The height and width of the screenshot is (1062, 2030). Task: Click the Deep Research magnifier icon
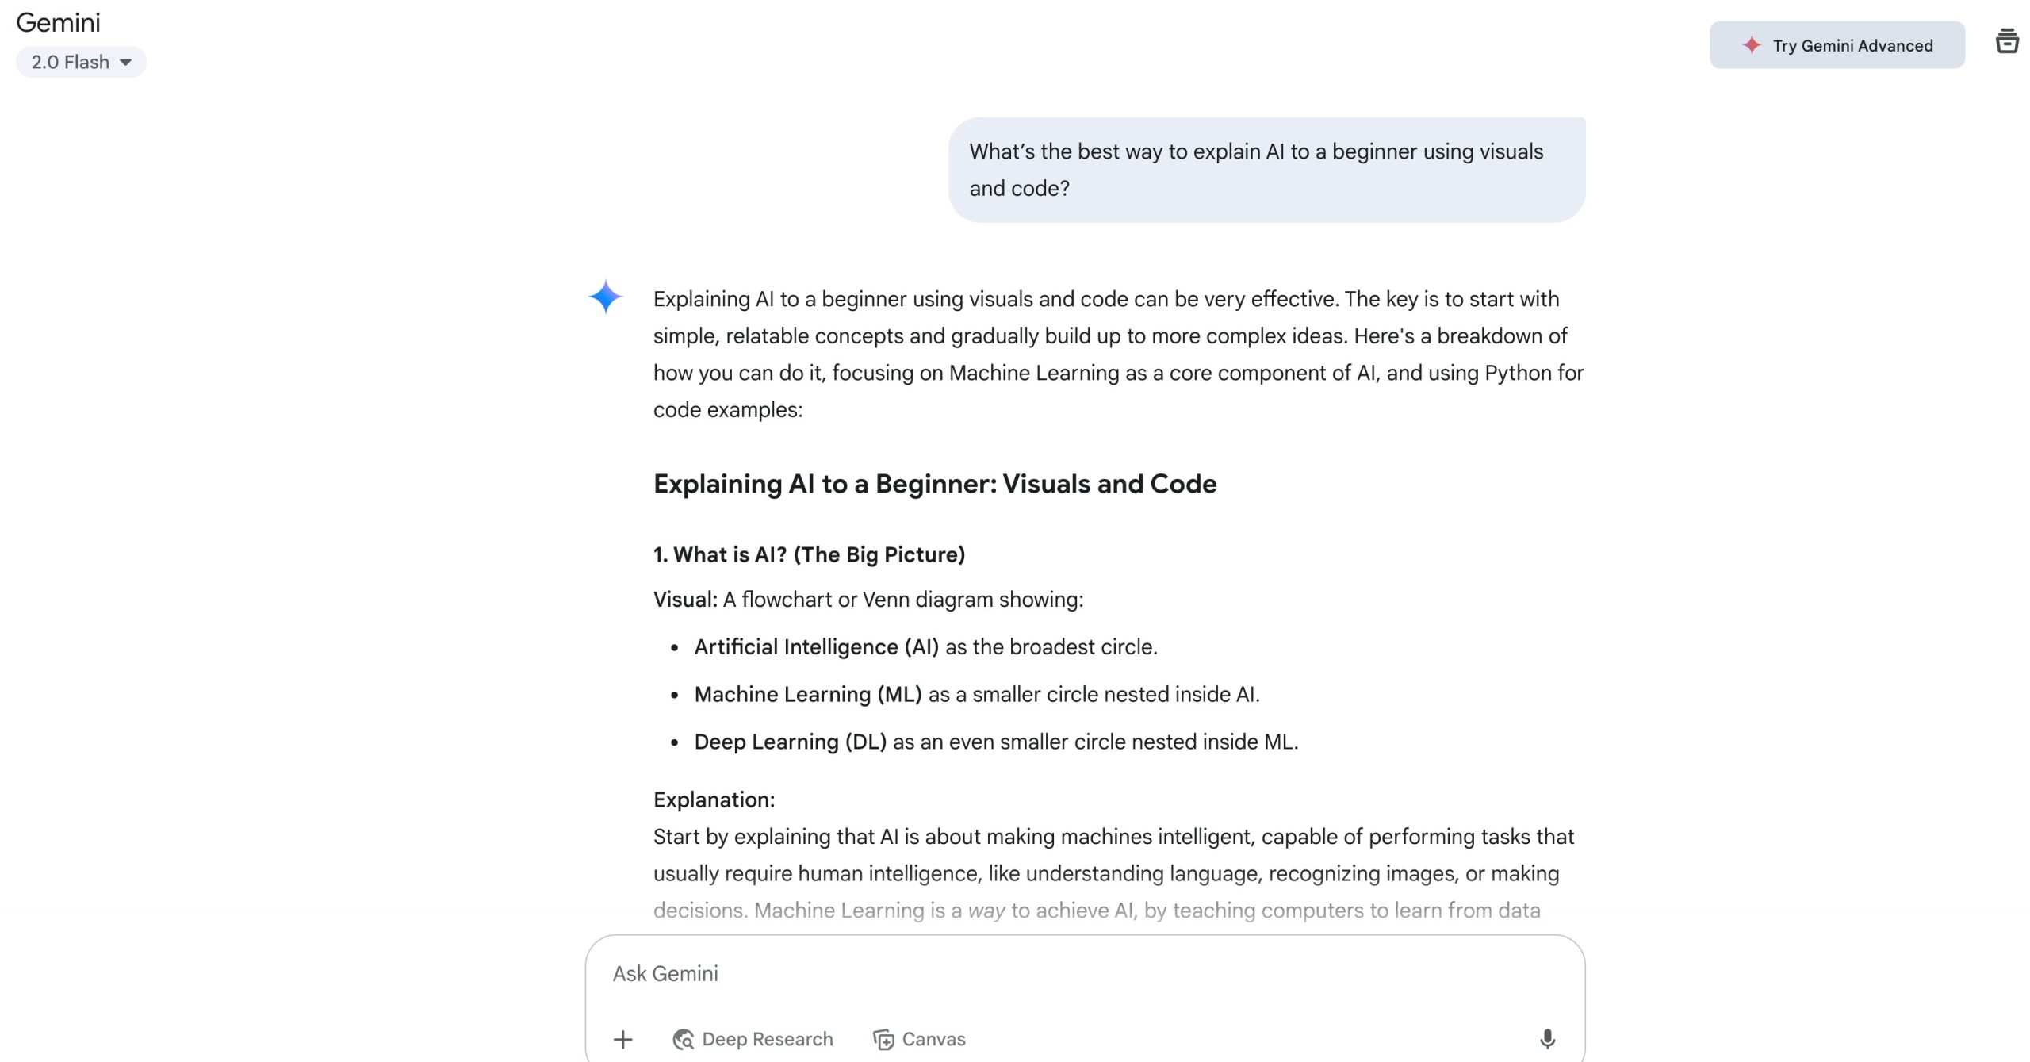(683, 1039)
